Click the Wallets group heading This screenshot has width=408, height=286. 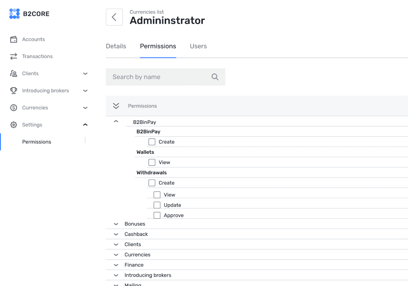pos(145,152)
